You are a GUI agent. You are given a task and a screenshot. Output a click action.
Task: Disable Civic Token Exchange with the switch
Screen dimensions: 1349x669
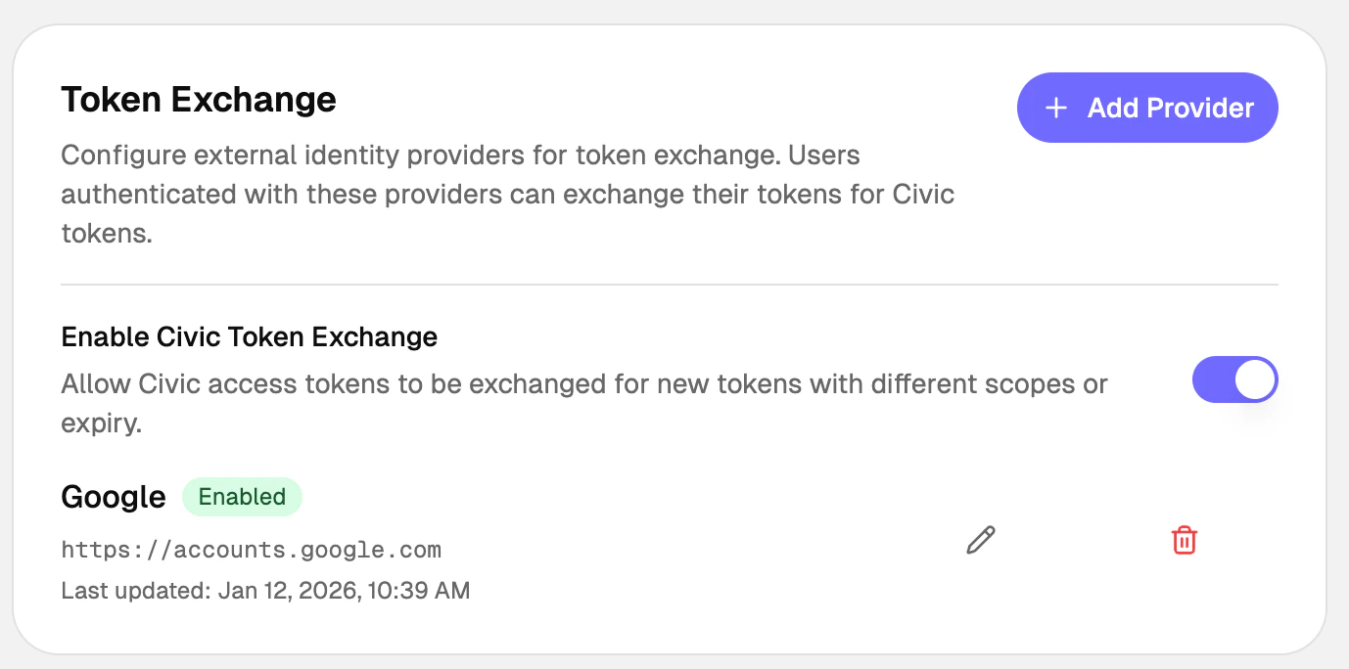1235,379
